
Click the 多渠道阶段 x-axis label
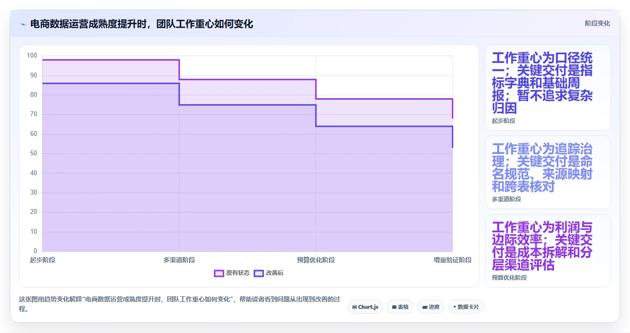179,260
